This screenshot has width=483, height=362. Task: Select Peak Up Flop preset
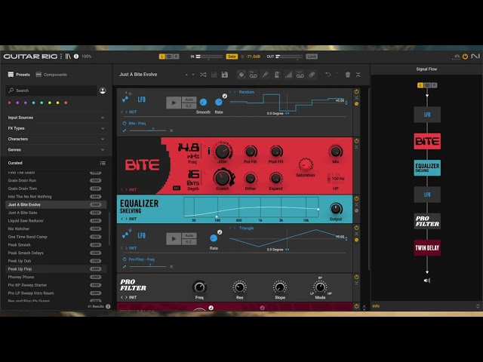[x=57, y=269]
